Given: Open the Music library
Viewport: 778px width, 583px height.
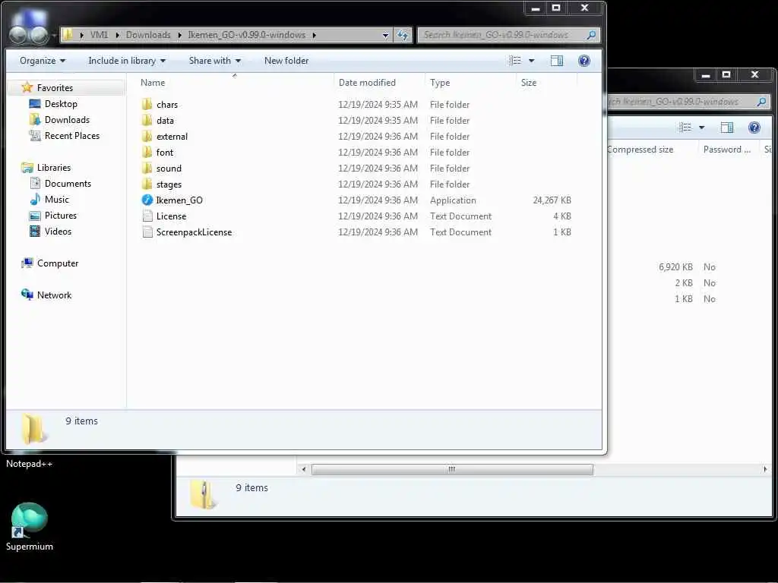Looking at the screenshot, I should click(56, 200).
